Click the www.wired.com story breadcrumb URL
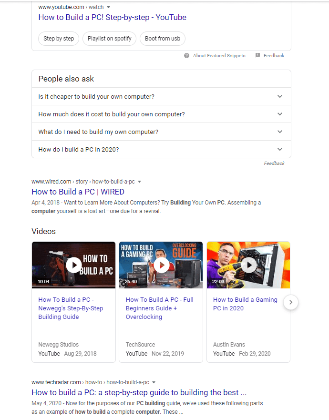The height and width of the screenshot is (420, 329). click(x=83, y=182)
